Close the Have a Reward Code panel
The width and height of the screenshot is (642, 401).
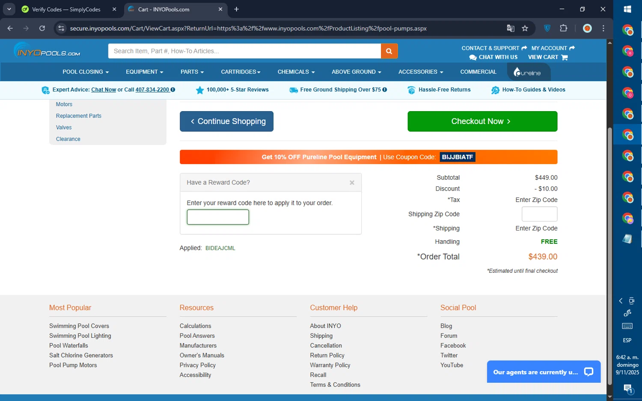(x=352, y=183)
